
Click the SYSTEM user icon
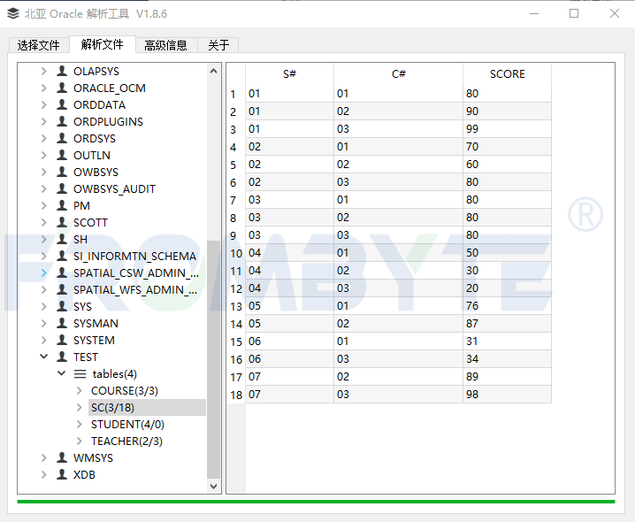click(62, 340)
